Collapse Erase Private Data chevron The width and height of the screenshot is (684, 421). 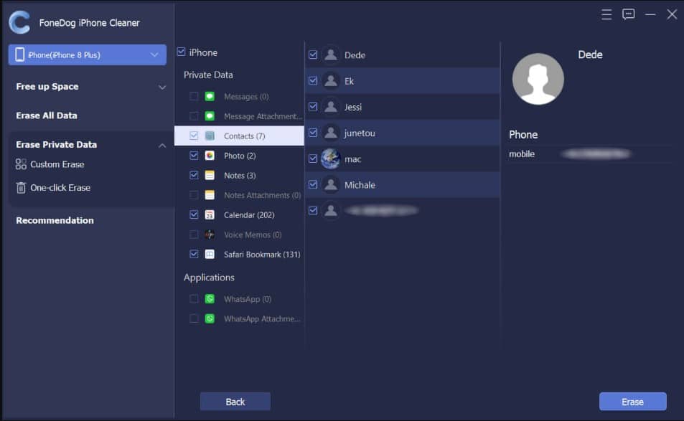161,146
